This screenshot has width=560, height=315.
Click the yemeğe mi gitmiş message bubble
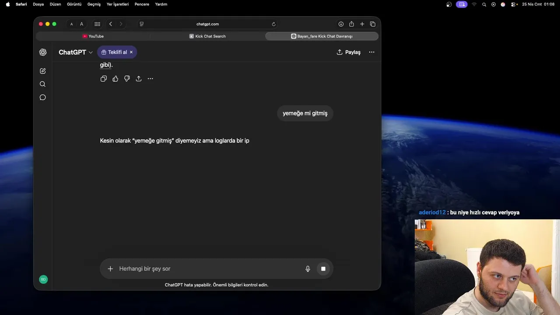point(305,113)
